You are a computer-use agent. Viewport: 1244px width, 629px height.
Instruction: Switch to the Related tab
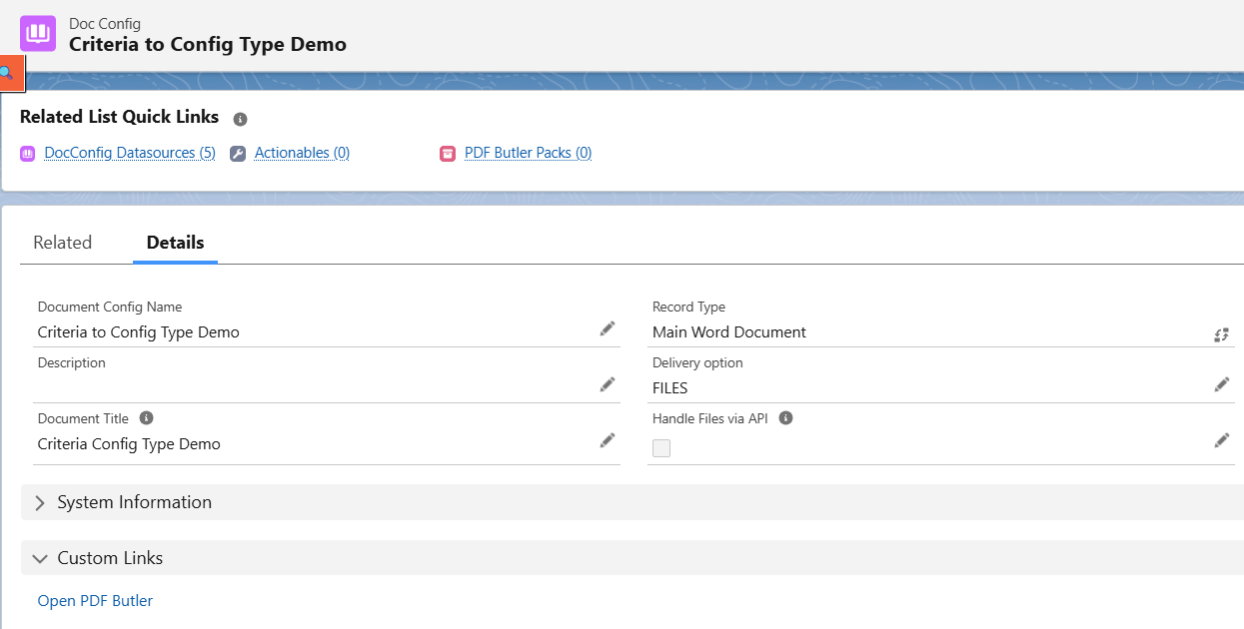point(63,243)
